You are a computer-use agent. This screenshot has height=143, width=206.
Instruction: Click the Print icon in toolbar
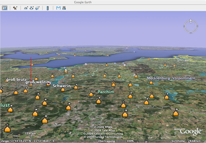pos(64,8)
